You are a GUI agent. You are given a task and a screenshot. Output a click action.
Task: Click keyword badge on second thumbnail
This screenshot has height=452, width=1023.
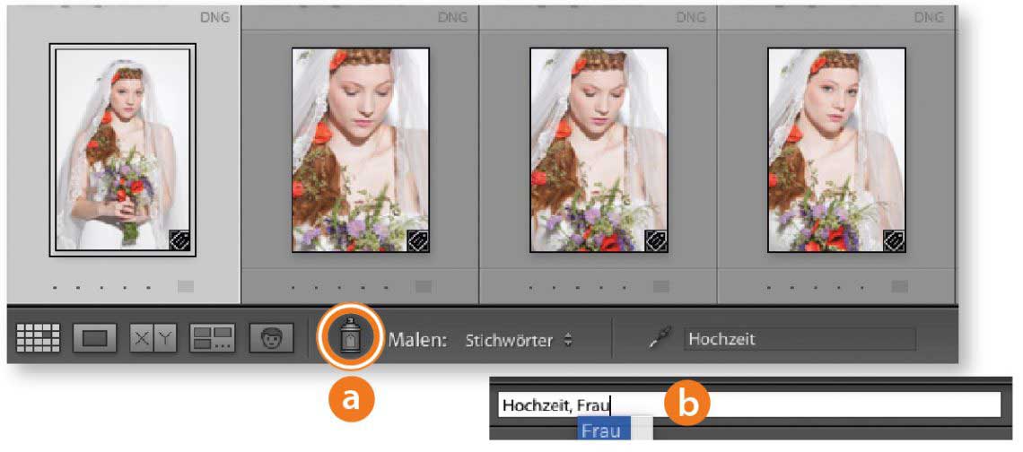(417, 240)
